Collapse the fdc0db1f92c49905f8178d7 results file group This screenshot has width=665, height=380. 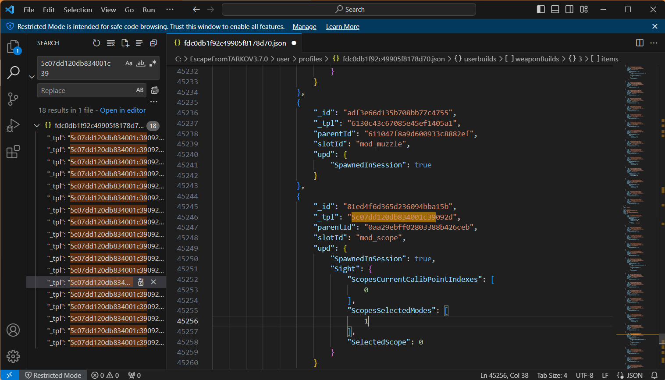pos(37,126)
